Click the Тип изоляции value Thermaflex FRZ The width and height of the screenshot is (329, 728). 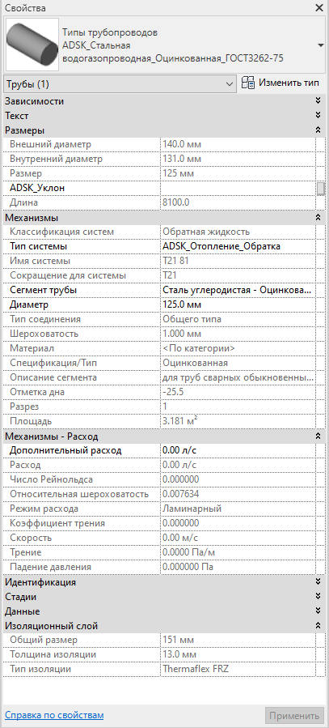click(x=237, y=669)
